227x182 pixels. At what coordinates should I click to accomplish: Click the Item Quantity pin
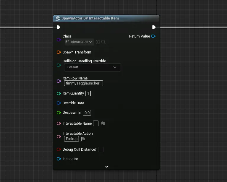[59, 93]
